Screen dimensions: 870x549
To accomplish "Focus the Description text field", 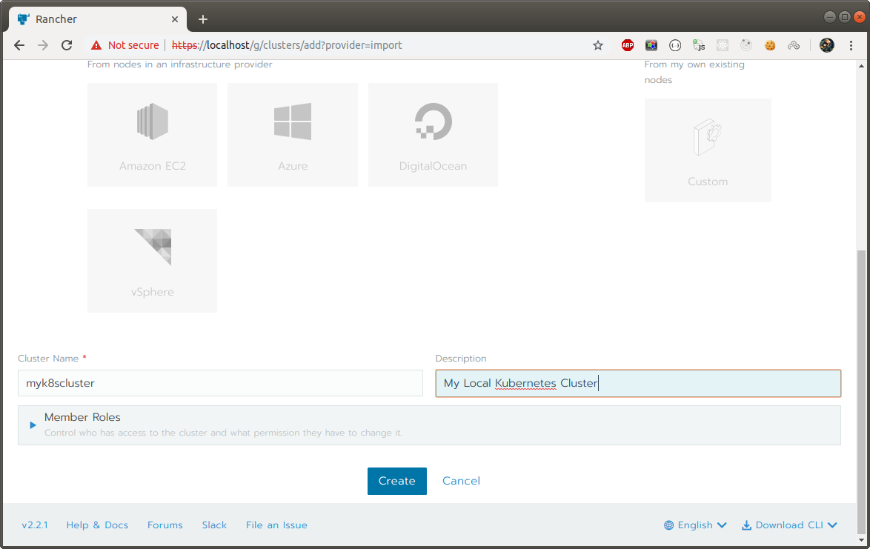I will pyautogui.click(x=638, y=383).
